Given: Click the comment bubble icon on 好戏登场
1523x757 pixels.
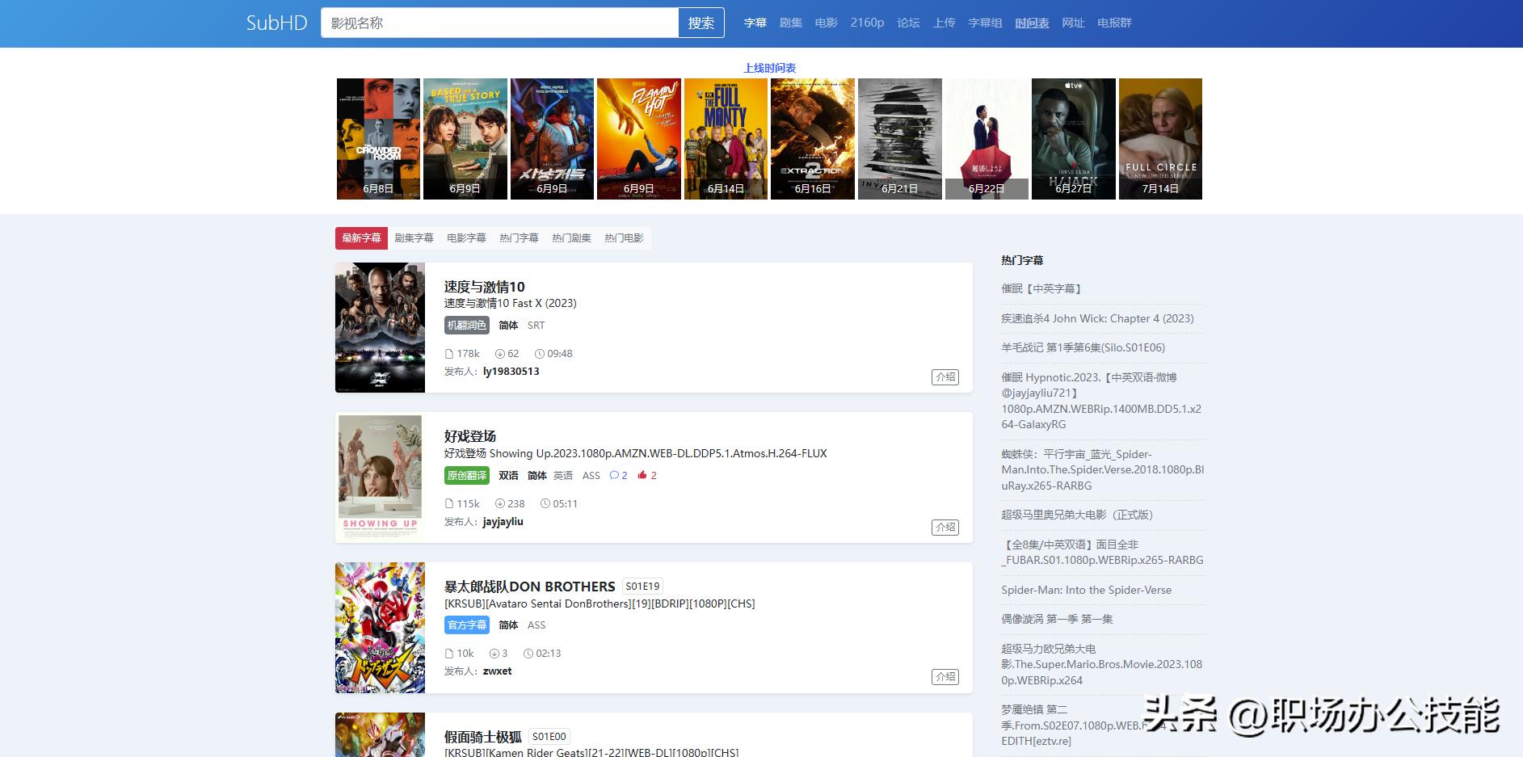Looking at the screenshot, I should click(614, 476).
